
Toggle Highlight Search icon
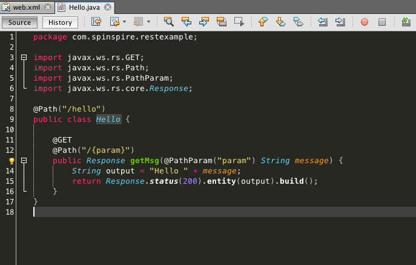click(x=221, y=22)
